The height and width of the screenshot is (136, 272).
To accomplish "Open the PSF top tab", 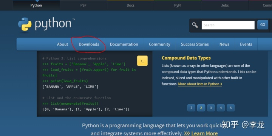I will 83,5.
